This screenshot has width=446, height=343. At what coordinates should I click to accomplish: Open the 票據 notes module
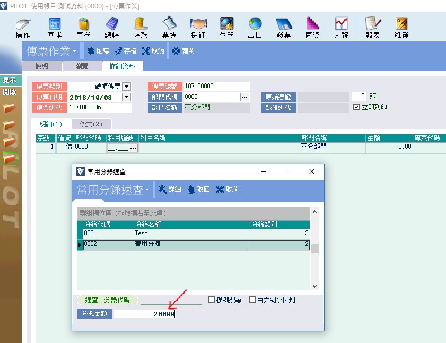[169, 28]
